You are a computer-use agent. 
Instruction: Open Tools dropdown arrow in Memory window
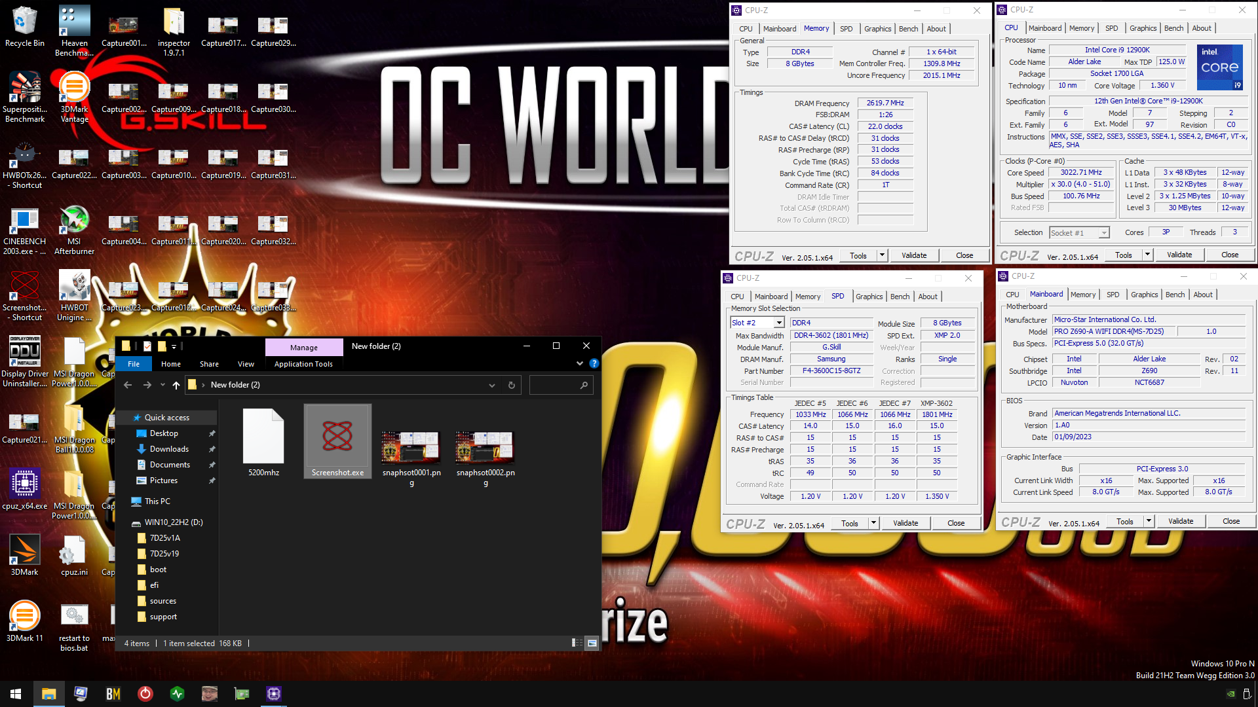pyautogui.click(x=882, y=255)
